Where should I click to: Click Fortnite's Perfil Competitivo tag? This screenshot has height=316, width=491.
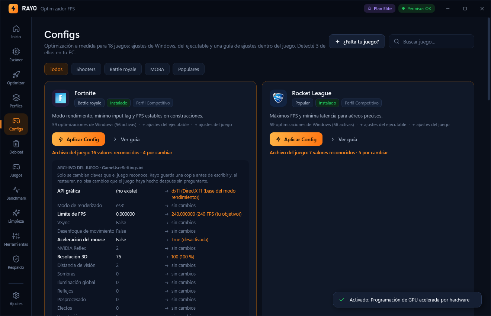pyautogui.click(x=153, y=103)
